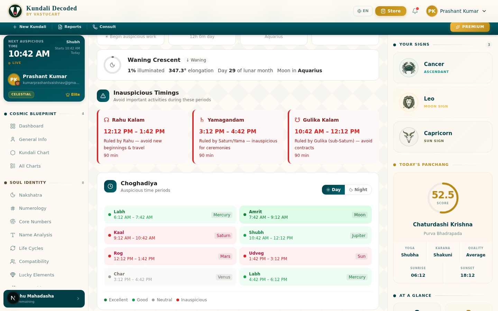
Task: Open the Consult menu item
Action: click(104, 27)
